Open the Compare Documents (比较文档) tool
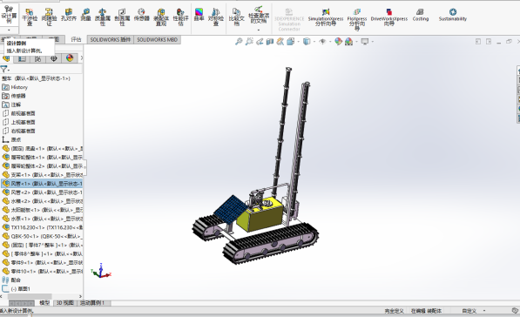 (x=236, y=17)
